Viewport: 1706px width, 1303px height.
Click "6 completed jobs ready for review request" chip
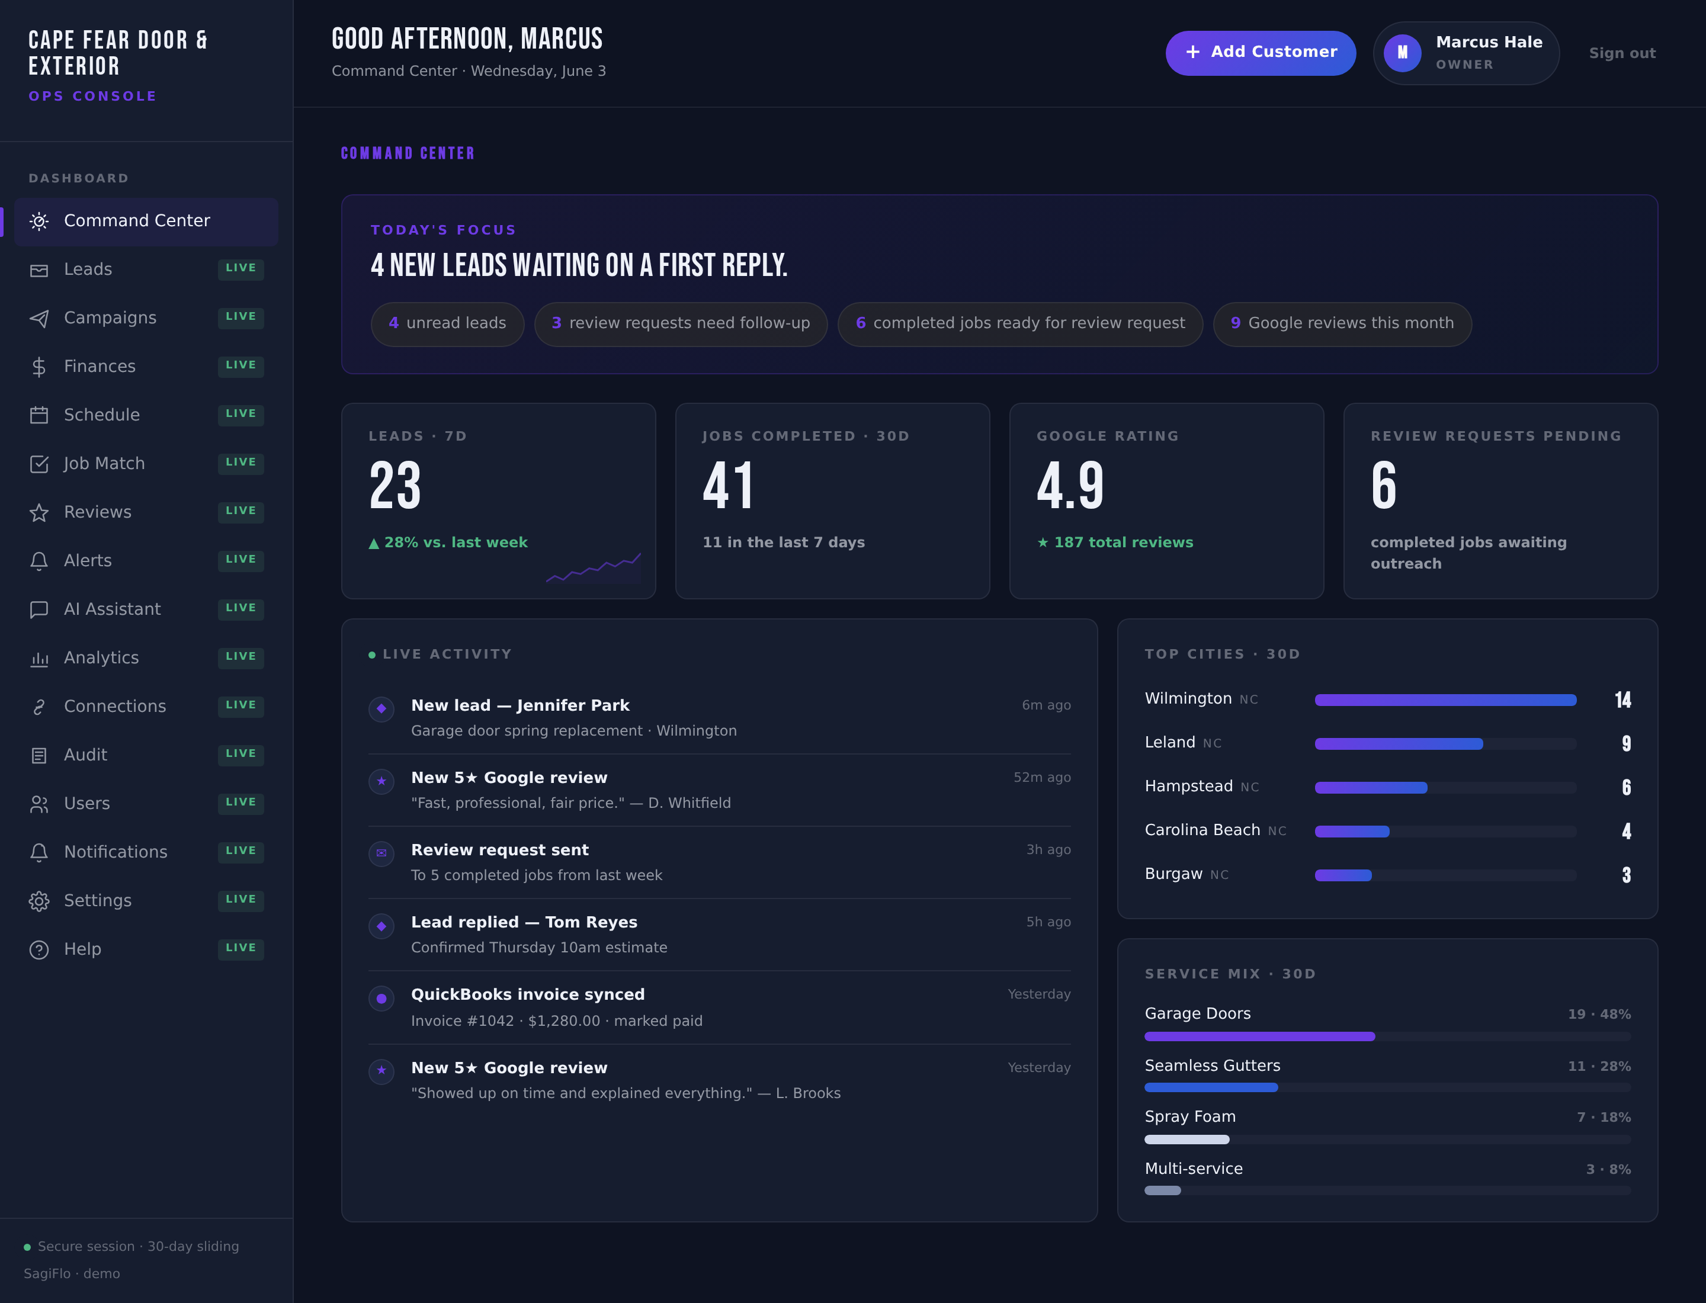(x=1020, y=323)
